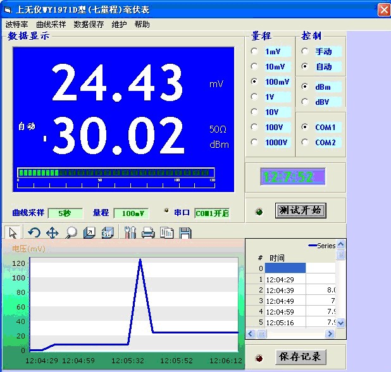391x372 pixels.
Task: Select the normal pointer tool in chart toolbar
Action: click(x=13, y=232)
